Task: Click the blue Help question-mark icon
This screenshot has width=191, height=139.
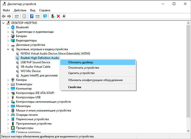Action: pyautogui.click(x=32, y=16)
